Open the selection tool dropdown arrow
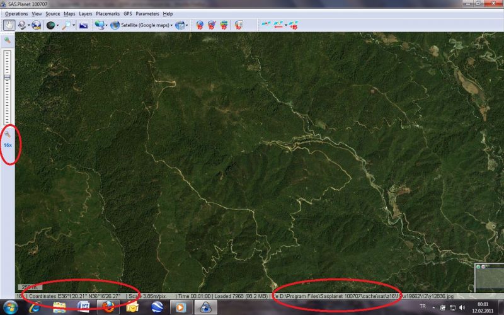Screen dimensions: 504x315 coord(28,25)
